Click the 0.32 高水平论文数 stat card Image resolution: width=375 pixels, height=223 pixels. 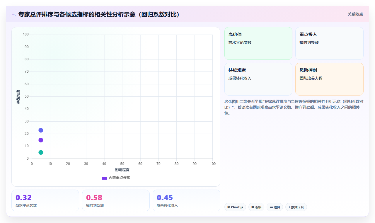[45, 200]
